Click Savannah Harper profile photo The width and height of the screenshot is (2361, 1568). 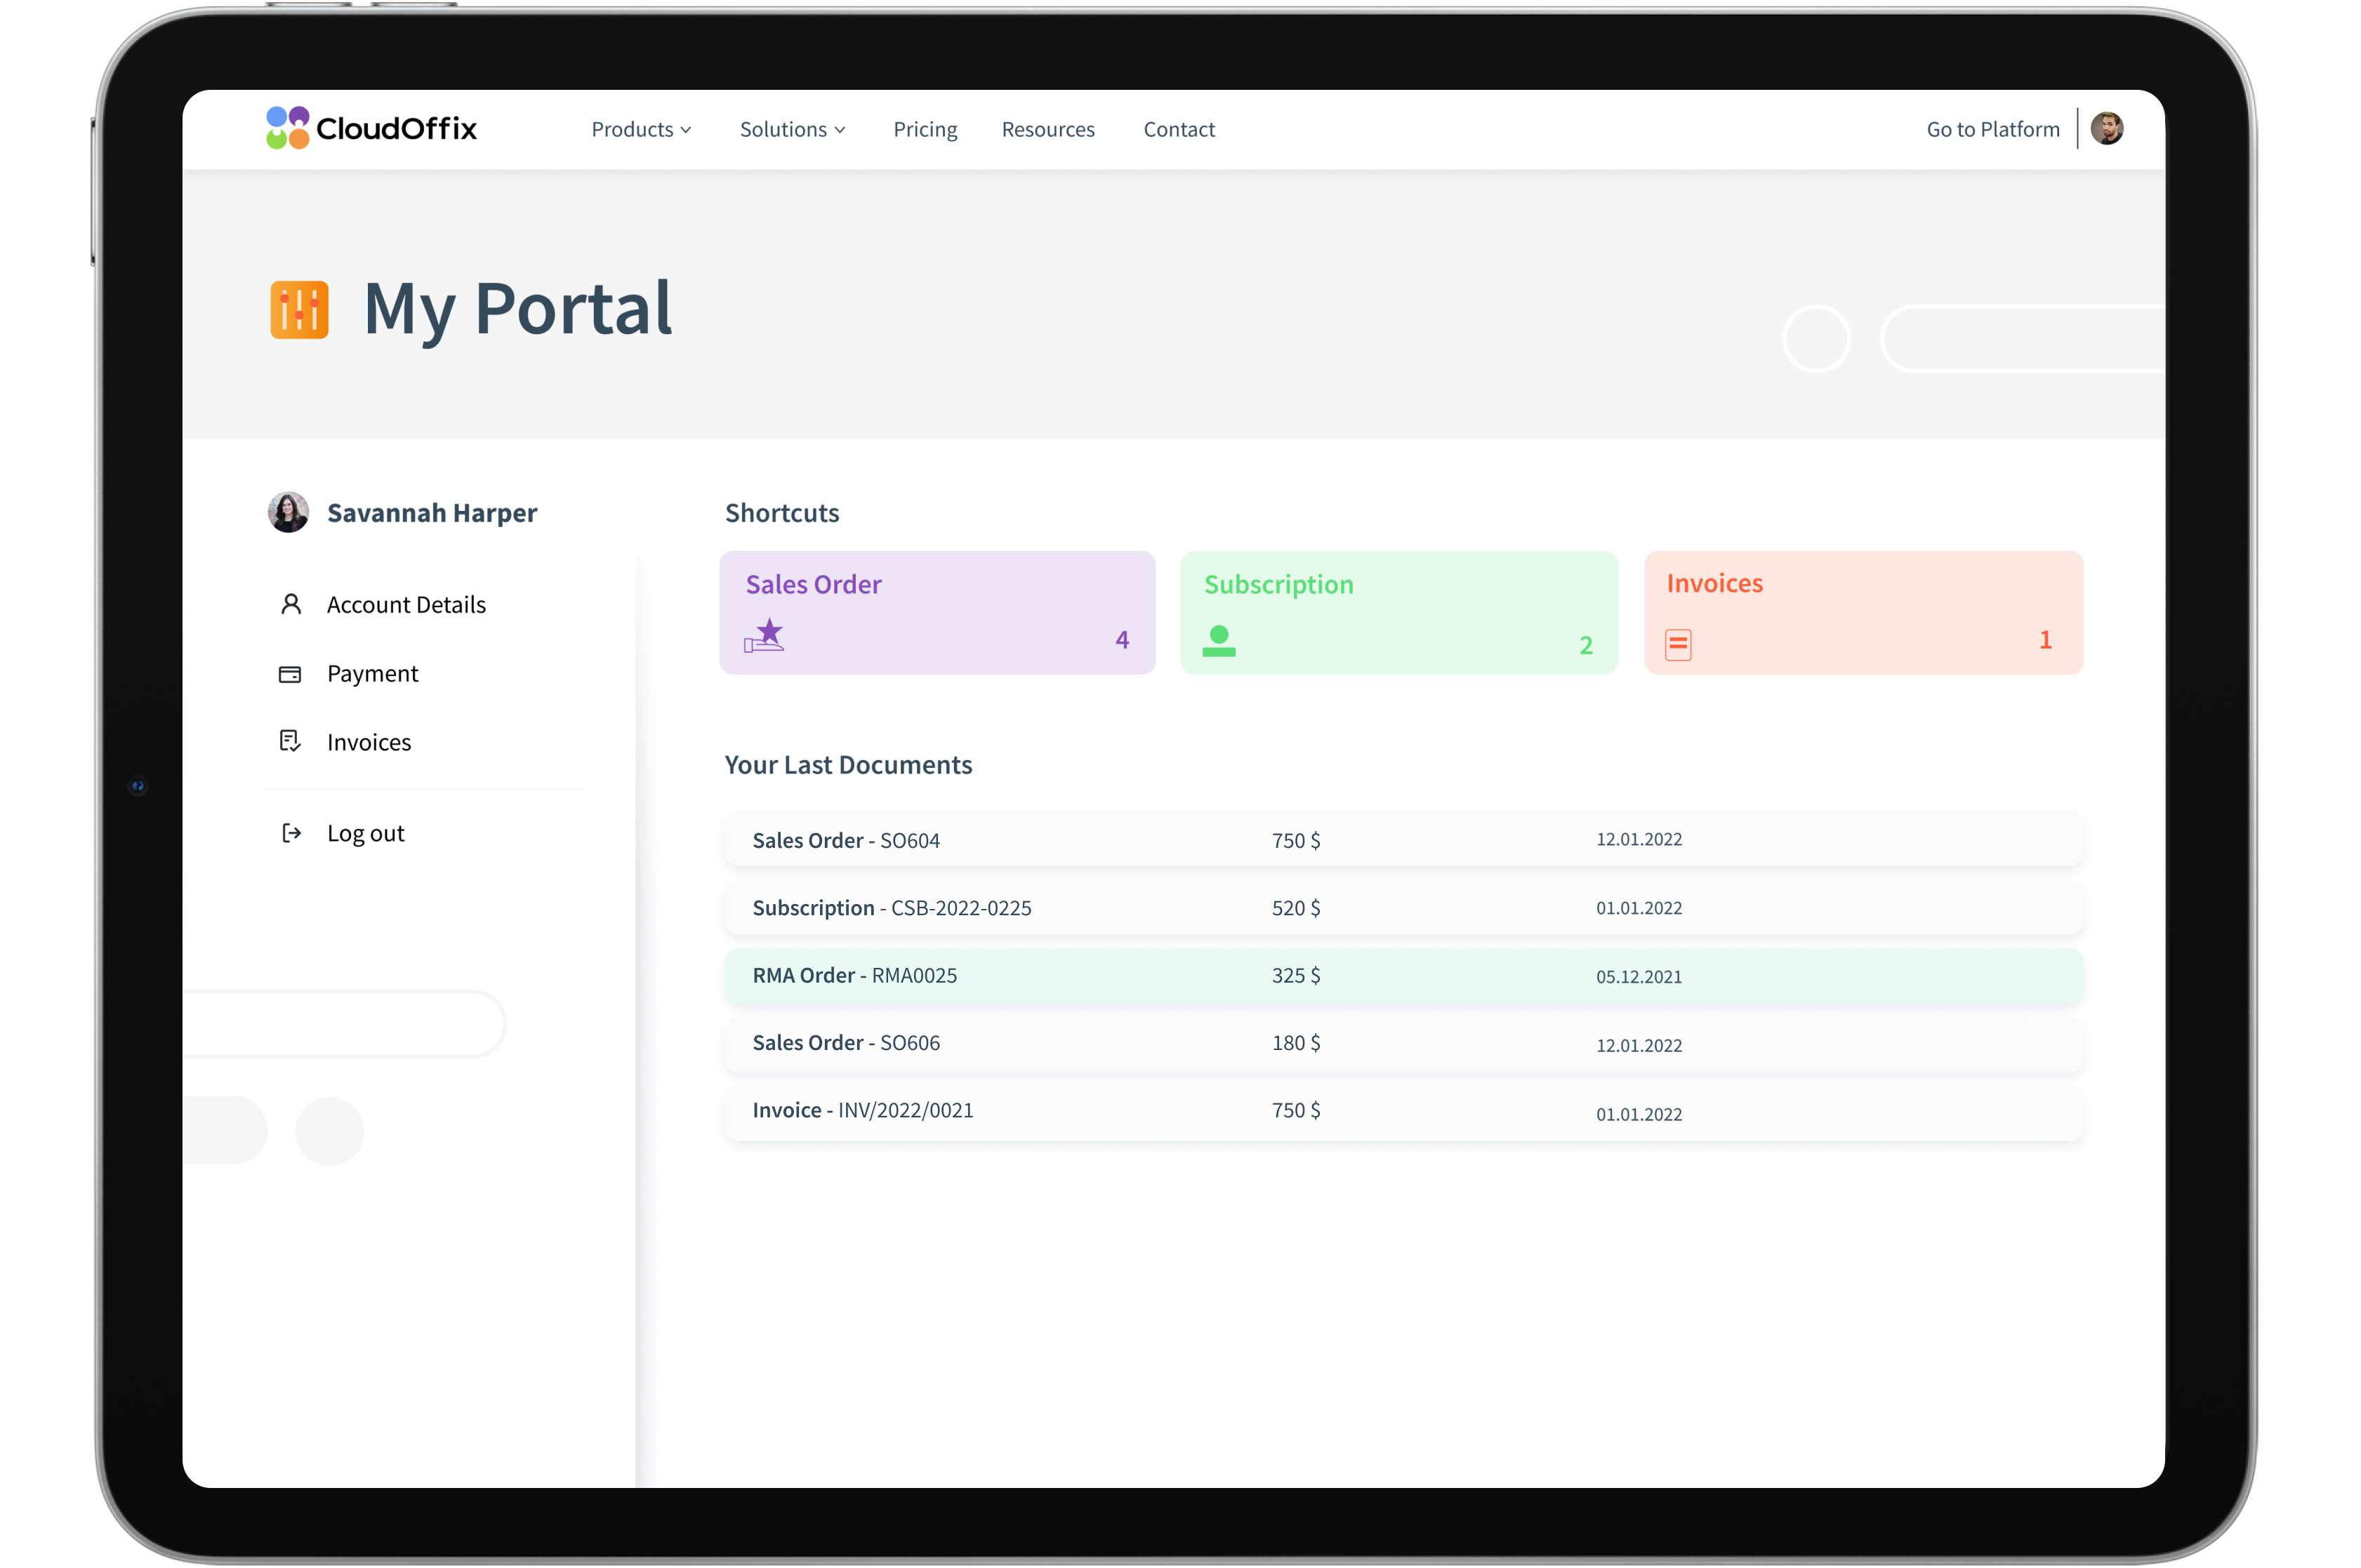(288, 512)
